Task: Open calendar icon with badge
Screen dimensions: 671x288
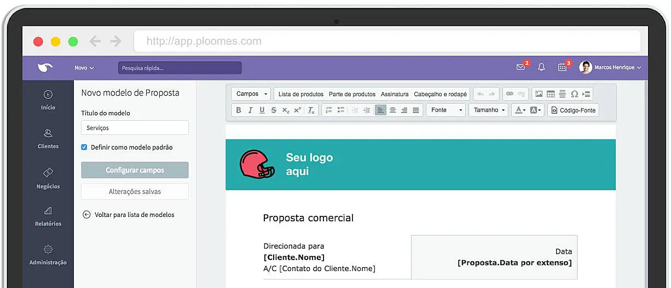Action: pyautogui.click(x=562, y=67)
